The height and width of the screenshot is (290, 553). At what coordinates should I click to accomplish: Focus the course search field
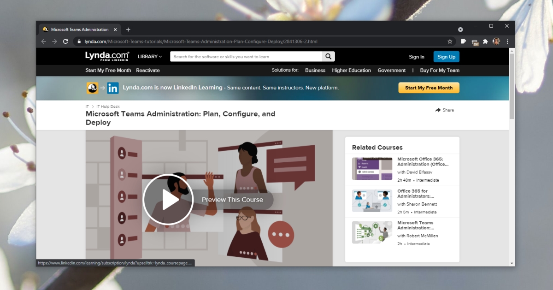click(x=246, y=56)
